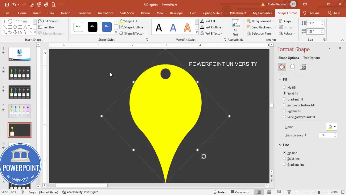This screenshot has height=195, width=346.
Task: Click the AR account avatar
Action: 293,4
